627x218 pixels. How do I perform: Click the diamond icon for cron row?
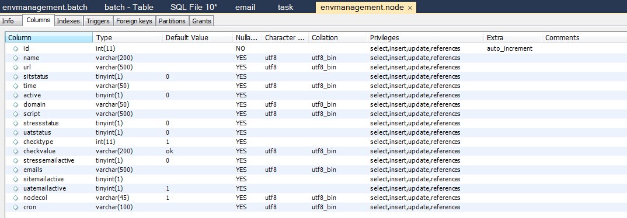click(x=16, y=208)
